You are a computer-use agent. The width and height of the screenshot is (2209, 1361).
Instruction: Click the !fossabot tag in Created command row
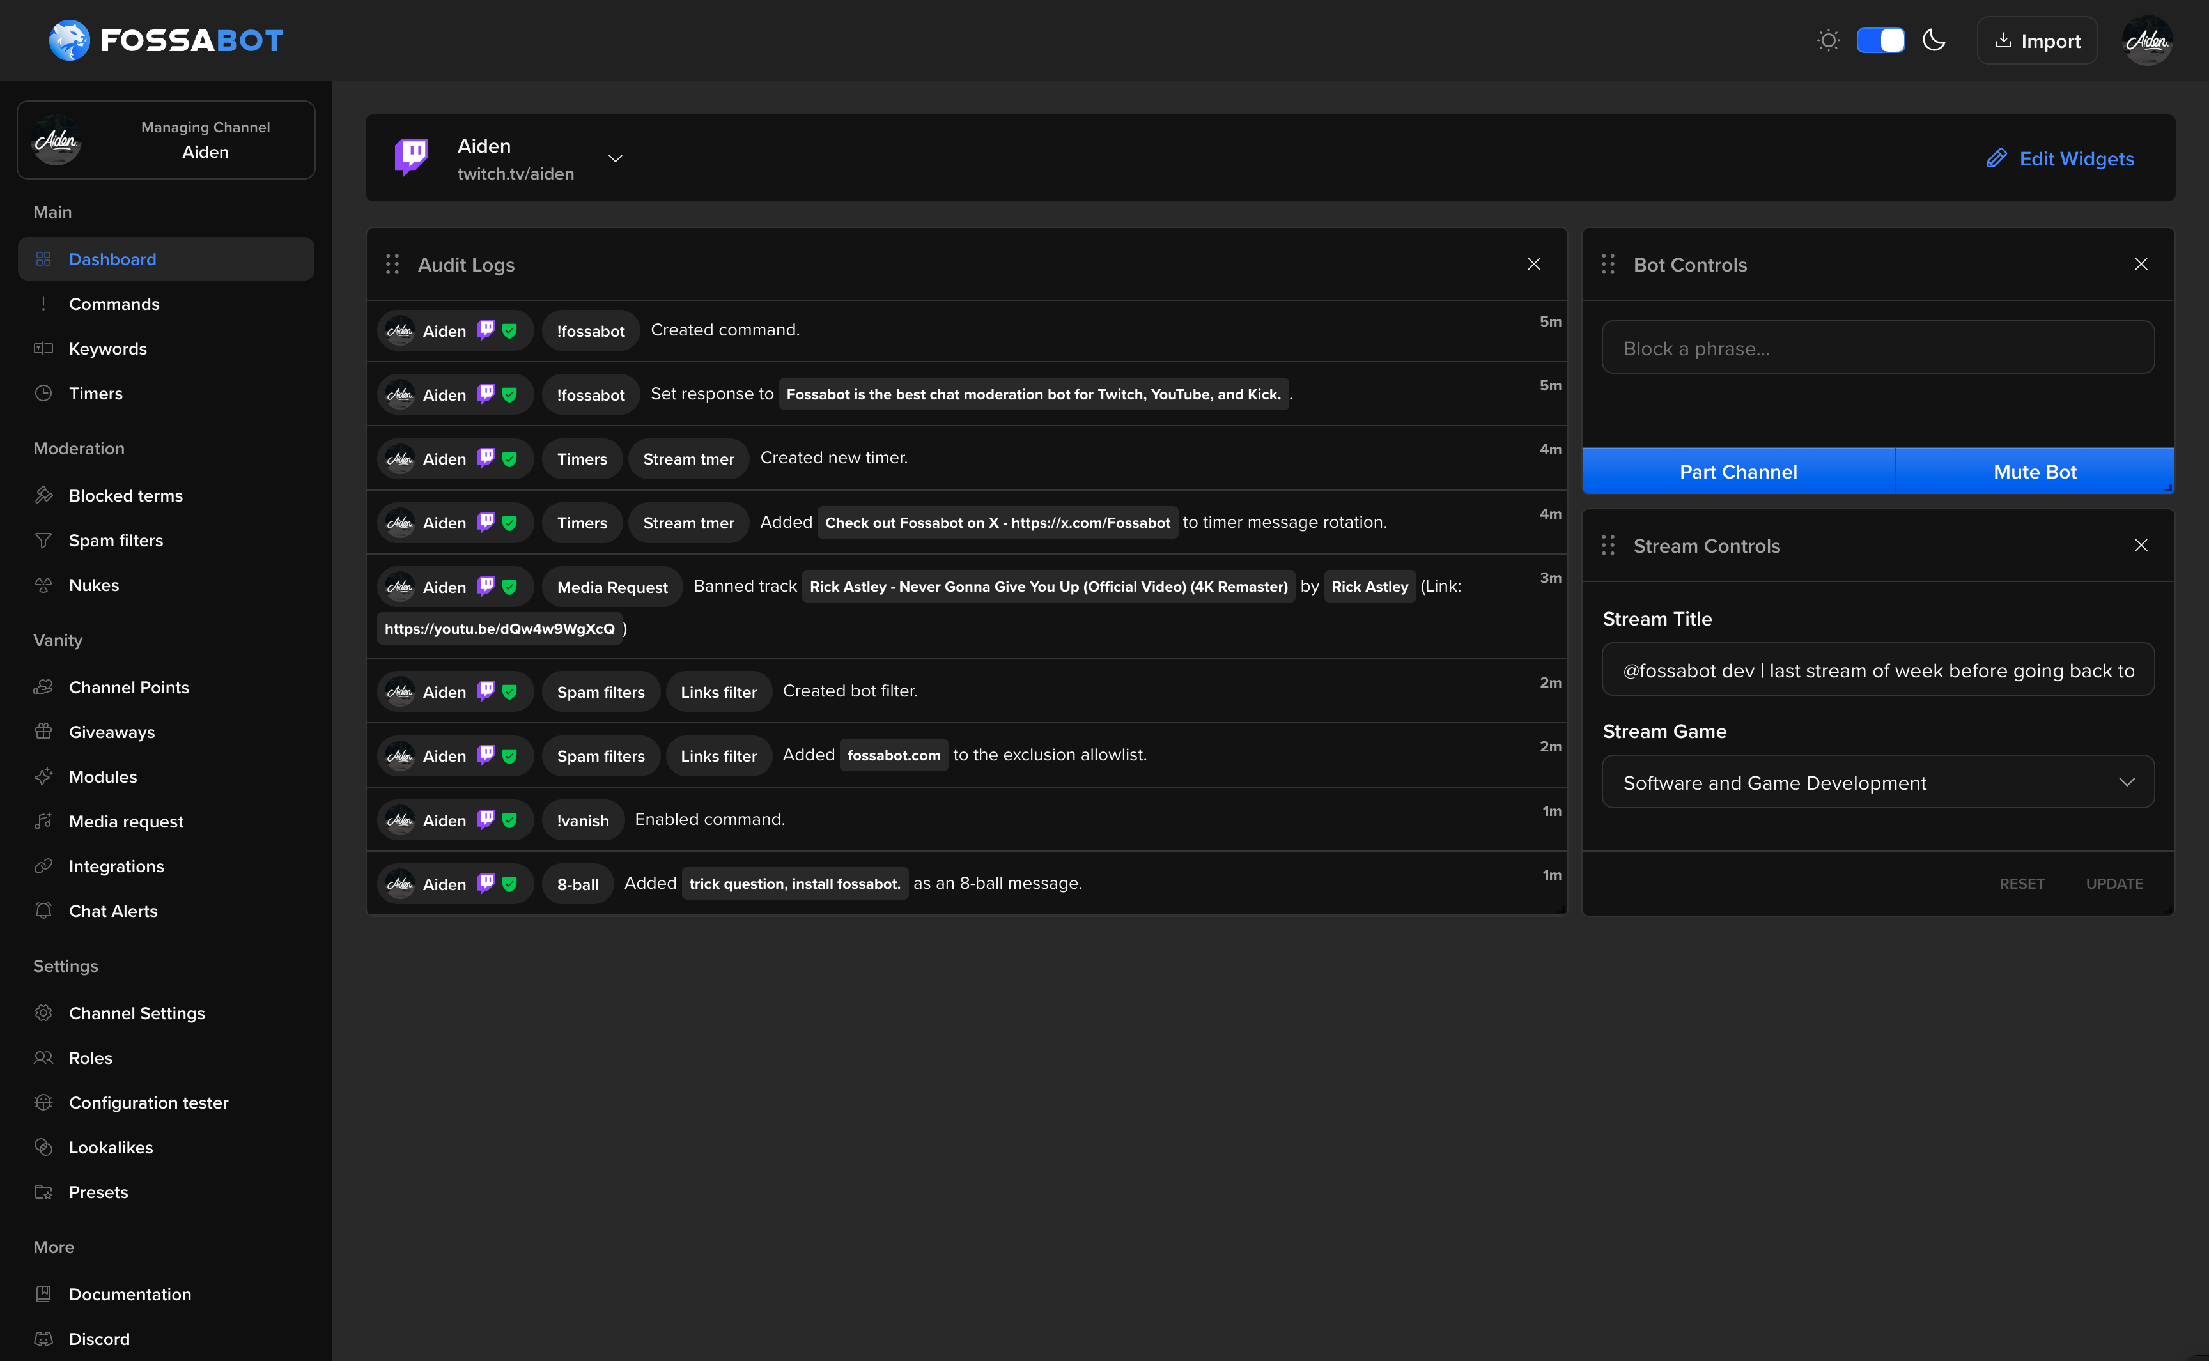pos(591,330)
